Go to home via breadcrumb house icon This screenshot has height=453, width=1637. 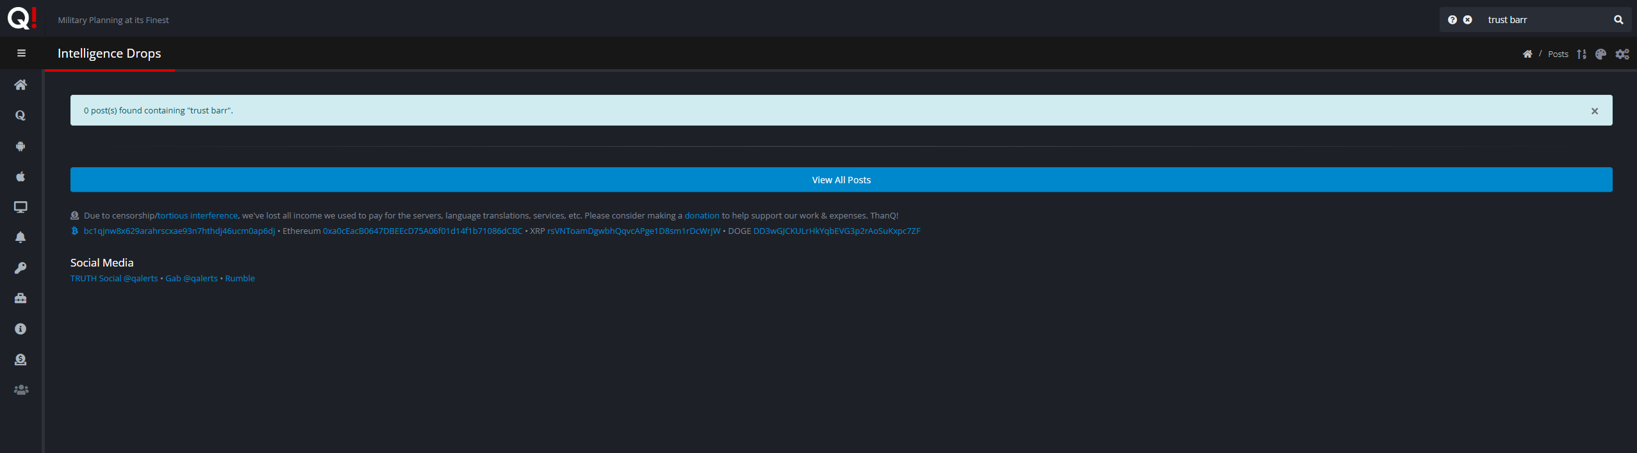1527,54
